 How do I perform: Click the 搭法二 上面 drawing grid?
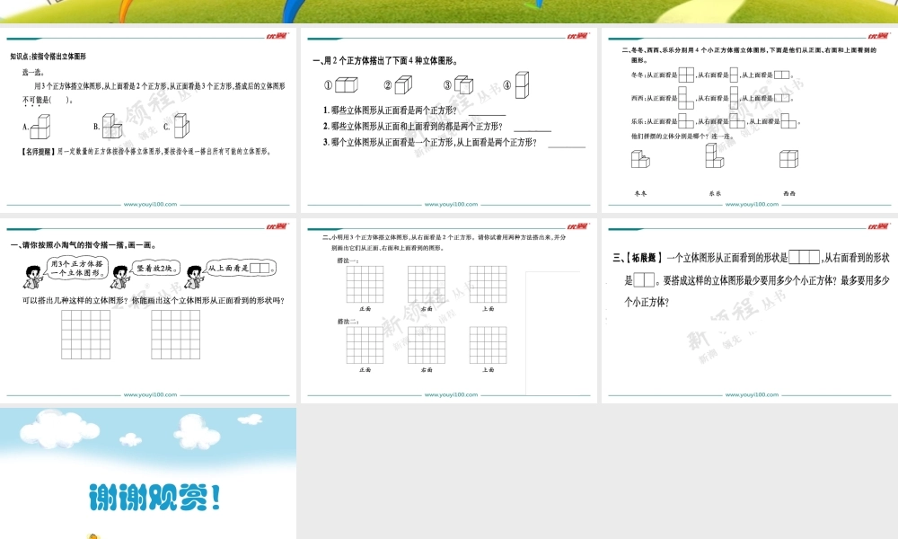pyautogui.click(x=488, y=345)
